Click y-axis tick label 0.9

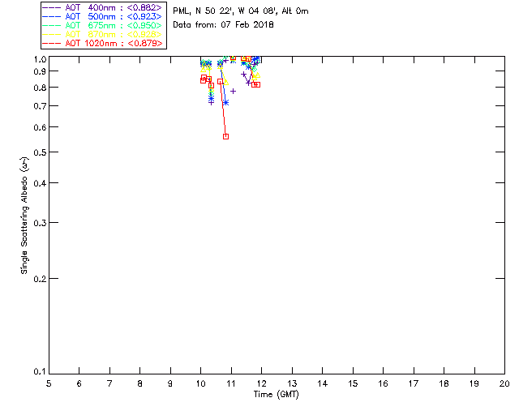[x=40, y=71]
